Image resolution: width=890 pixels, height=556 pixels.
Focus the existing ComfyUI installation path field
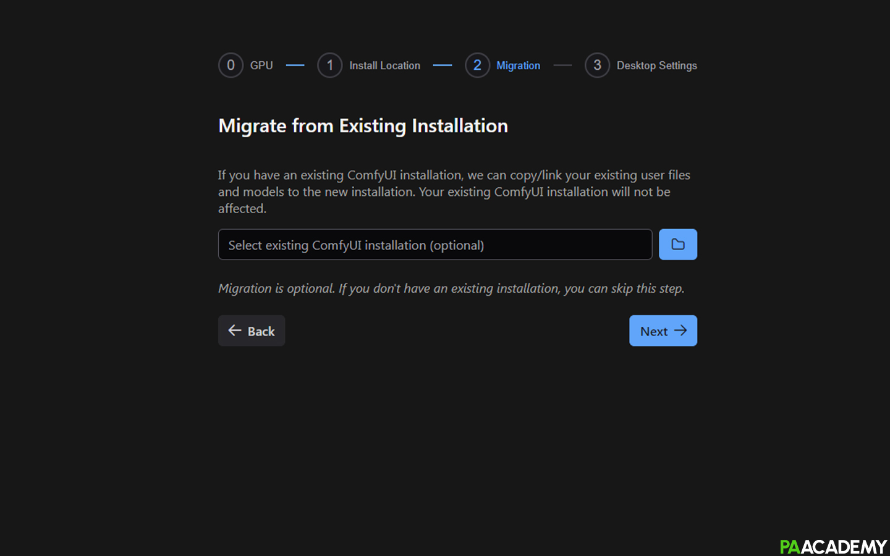pos(435,245)
